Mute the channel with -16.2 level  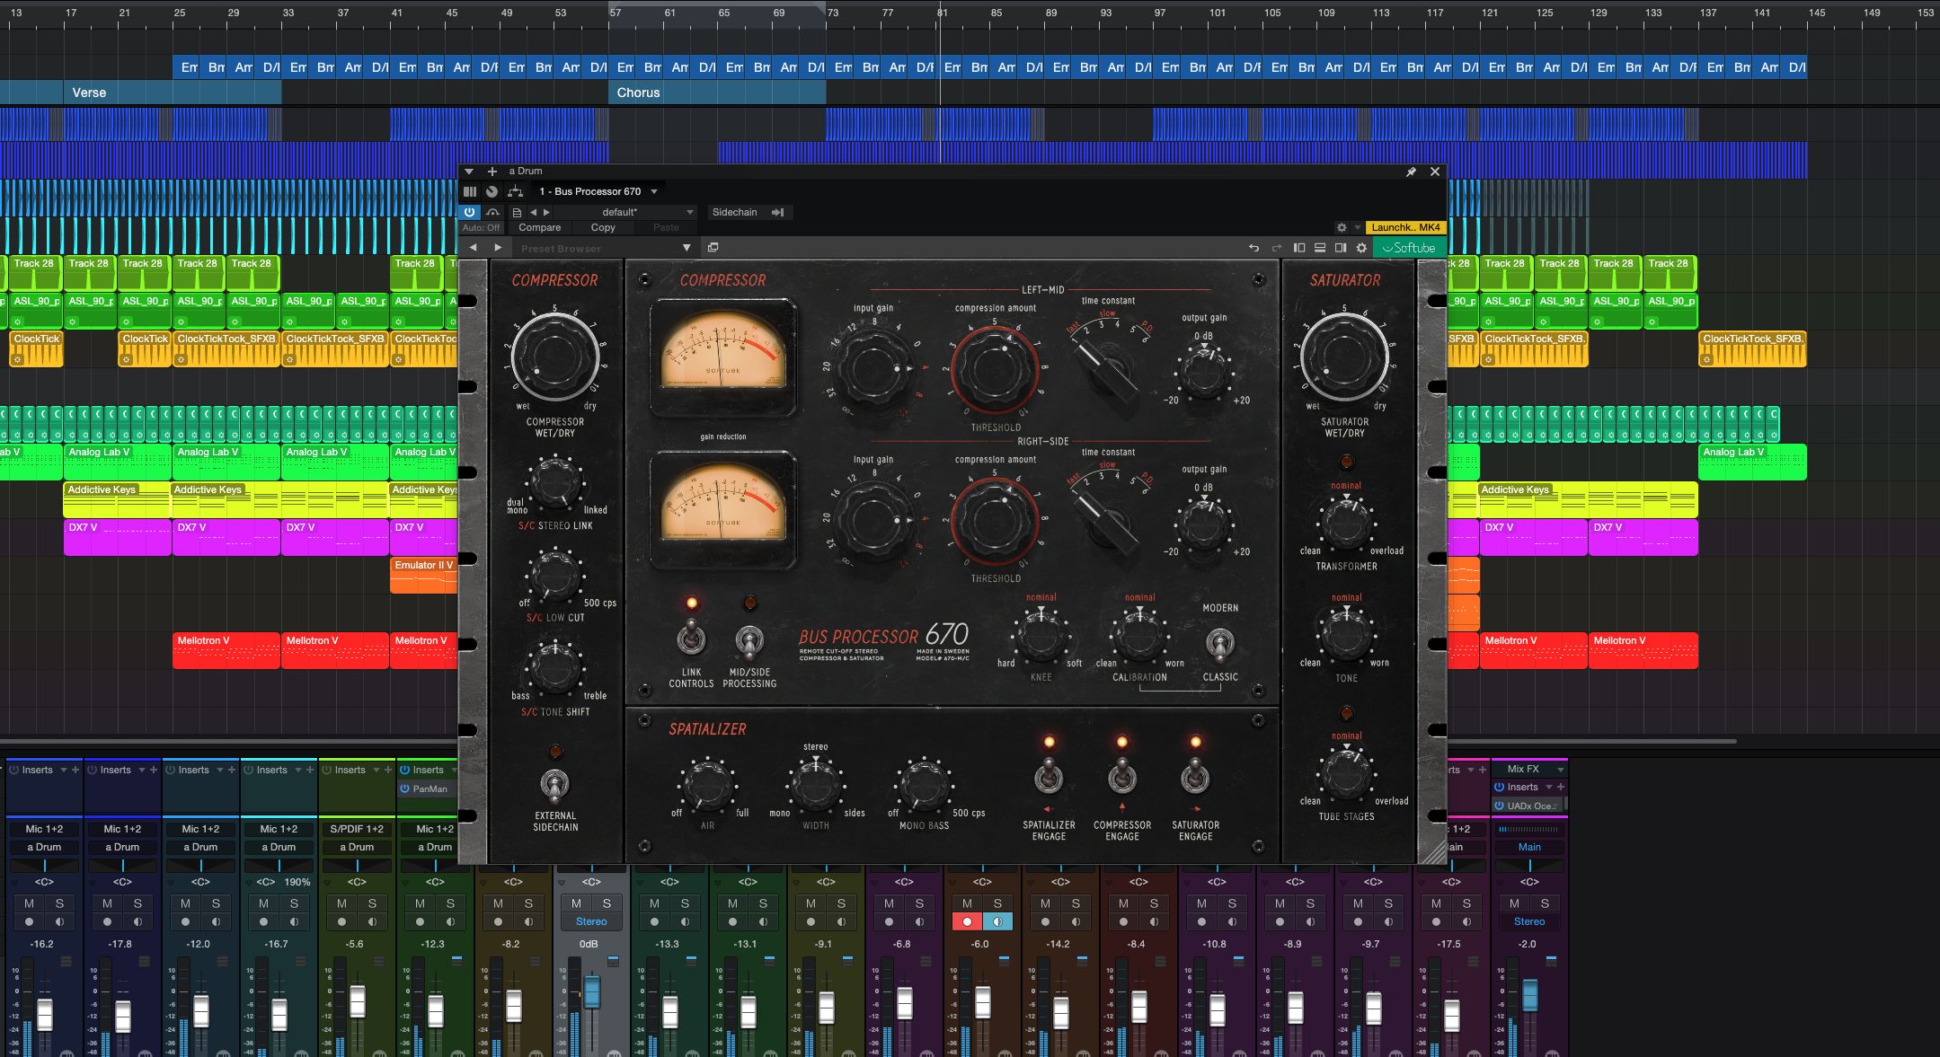pyautogui.click(x=30, y=903)
